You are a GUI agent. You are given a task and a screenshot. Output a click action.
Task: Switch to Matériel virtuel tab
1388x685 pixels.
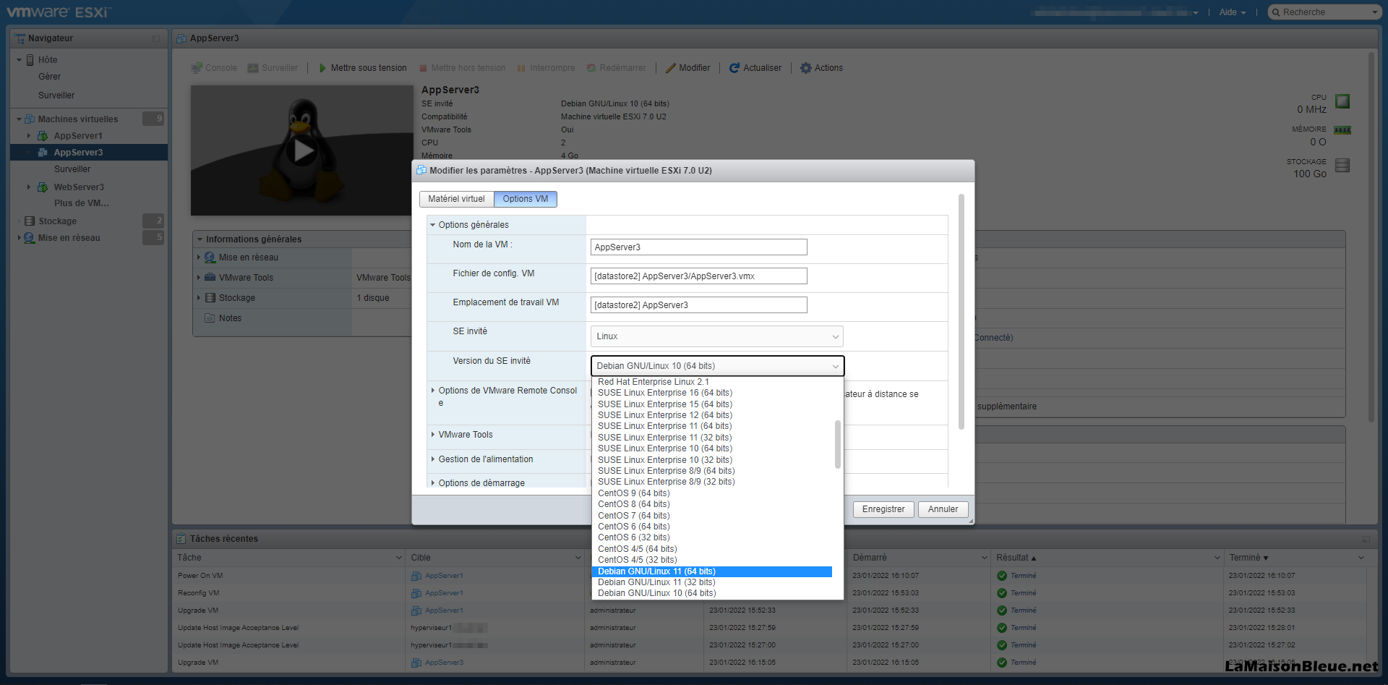click(x=456, y=199)
